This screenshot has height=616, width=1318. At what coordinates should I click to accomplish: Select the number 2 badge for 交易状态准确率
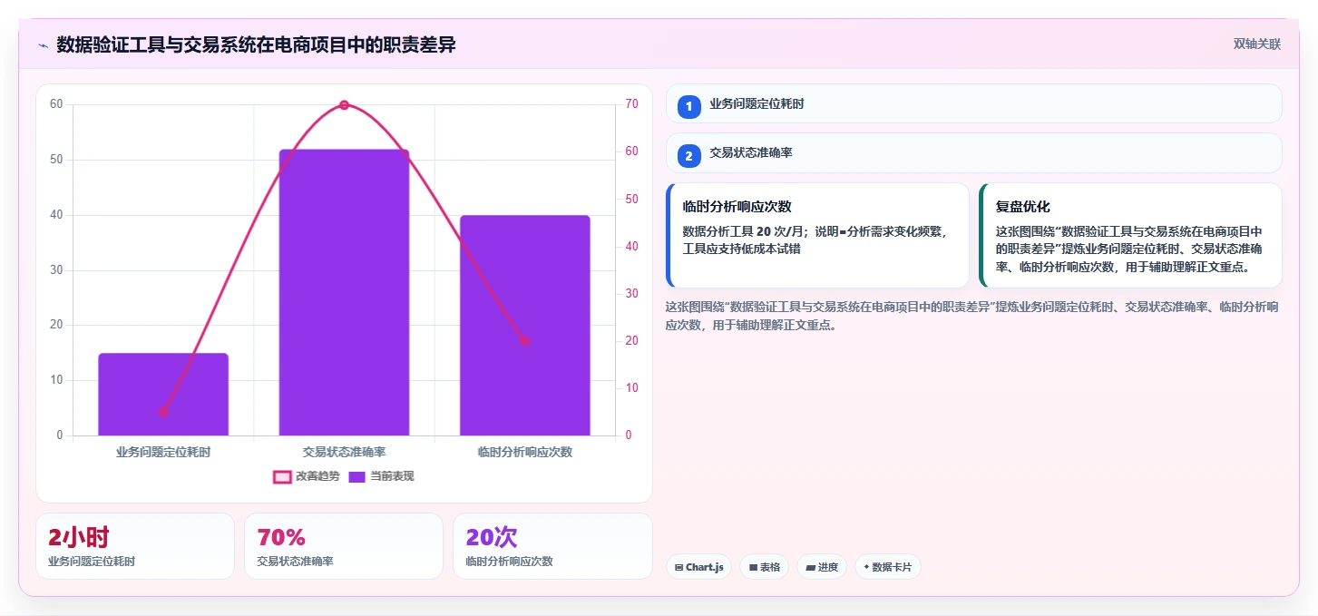[688, 156]
